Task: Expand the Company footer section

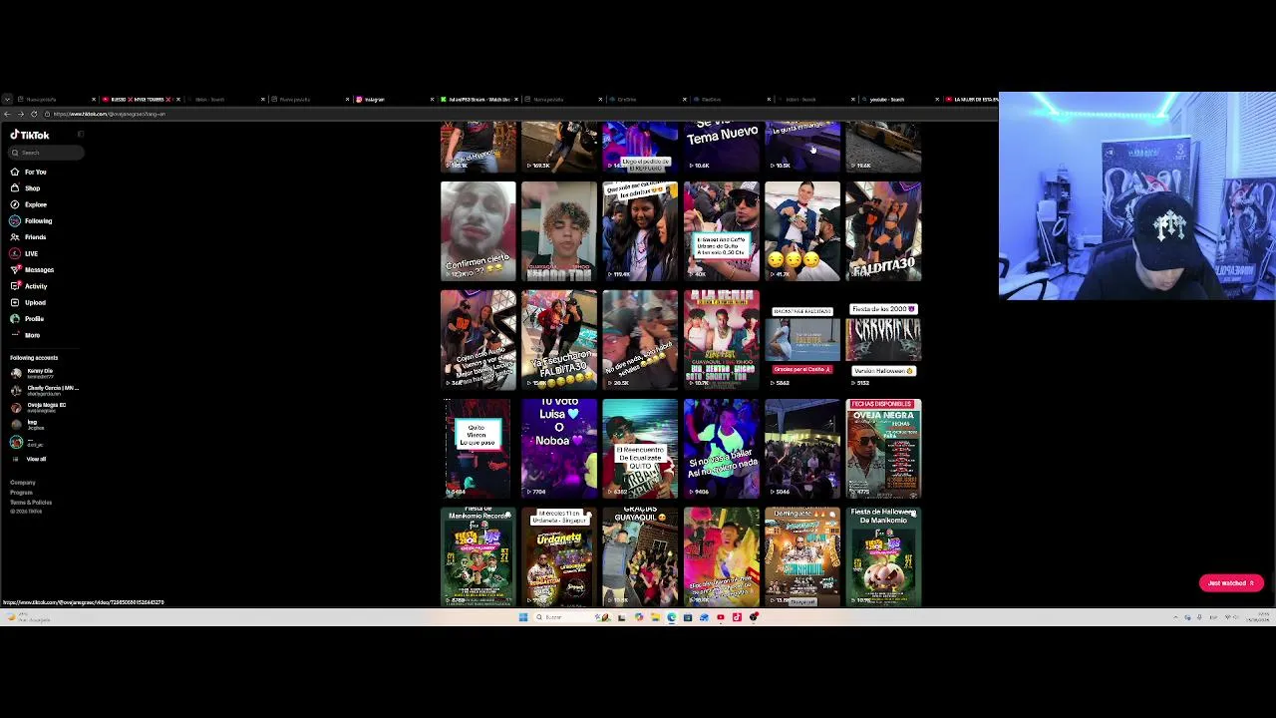Action: coord(23,483)
